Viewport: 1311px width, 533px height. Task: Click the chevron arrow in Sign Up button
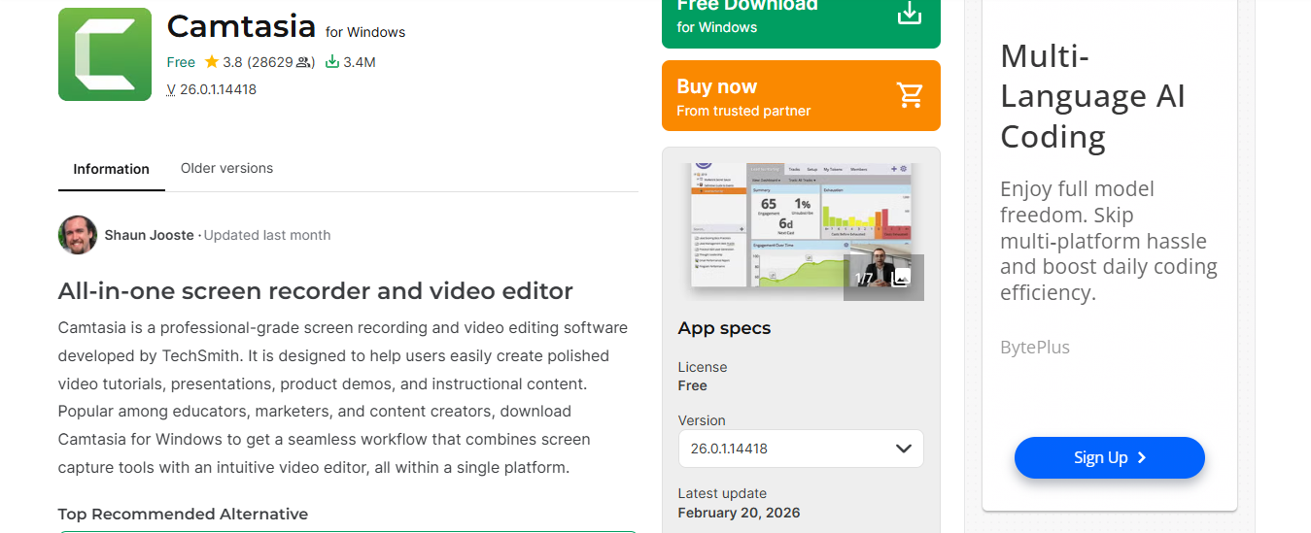(x=1142, y=458)
